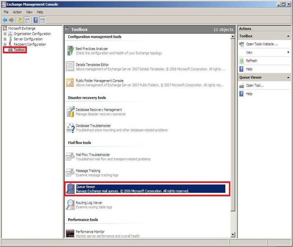This screenshot has width=293, height=247.
Task: Expand the Server Configuration node
Action: [5, 39]
